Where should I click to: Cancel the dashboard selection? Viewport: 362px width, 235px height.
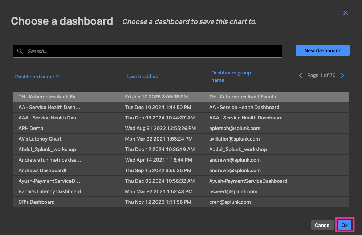(322, 225)
